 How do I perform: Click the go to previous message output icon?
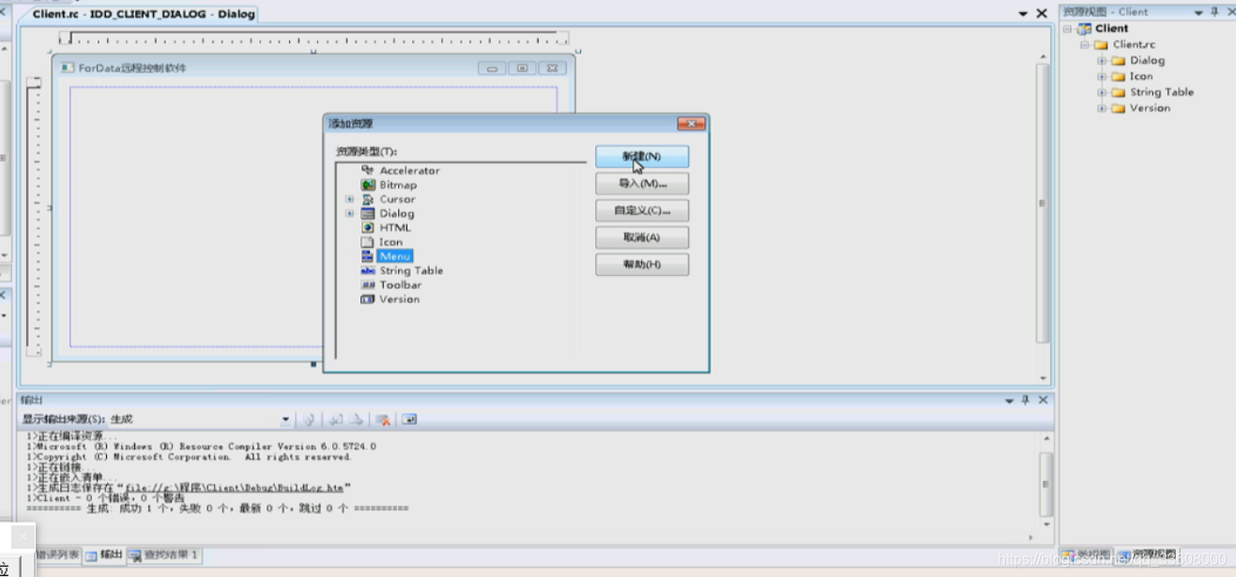335,419
